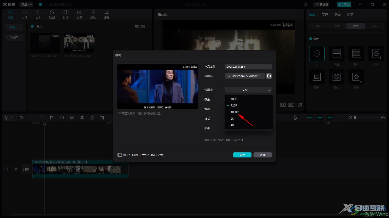Click the 导入 import plus icon
Viewport: 389px width, 218px height.
(32, 26)
